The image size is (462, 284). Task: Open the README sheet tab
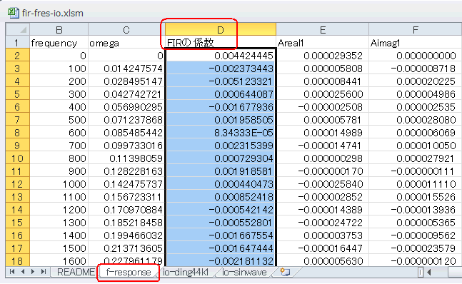tap(76, 273)
